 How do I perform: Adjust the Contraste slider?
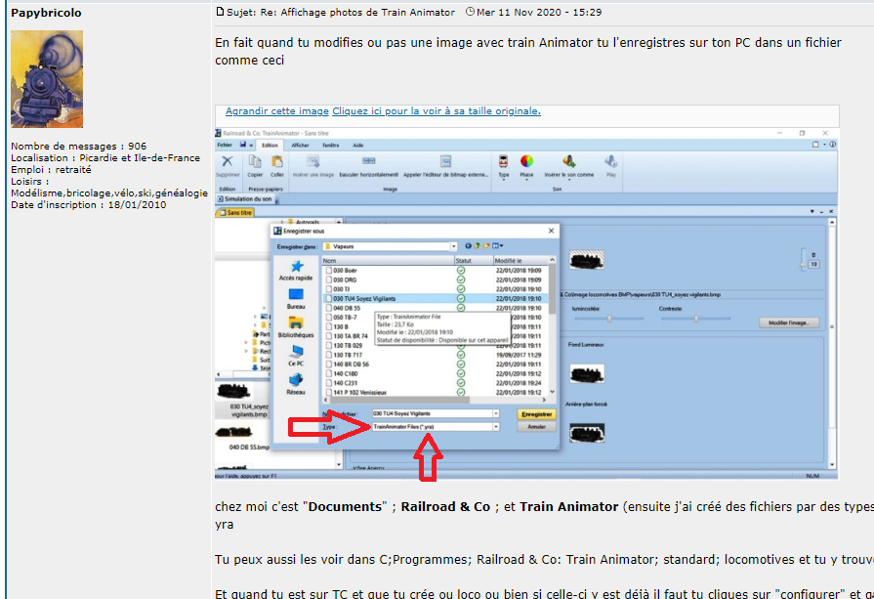pos(695,319)
